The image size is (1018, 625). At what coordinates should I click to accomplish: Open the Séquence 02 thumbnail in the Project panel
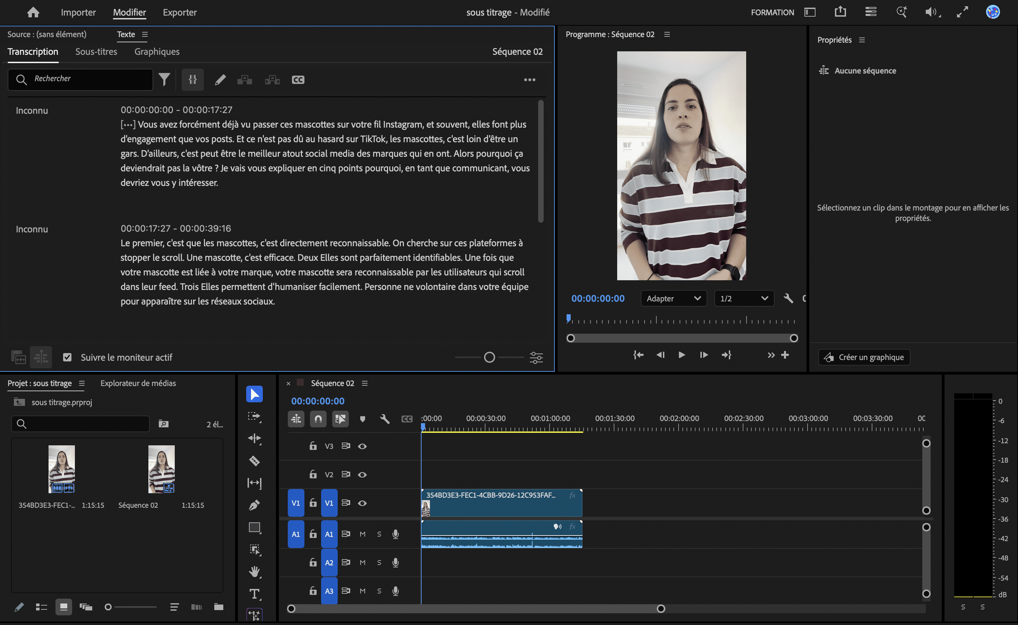(161, 469)
